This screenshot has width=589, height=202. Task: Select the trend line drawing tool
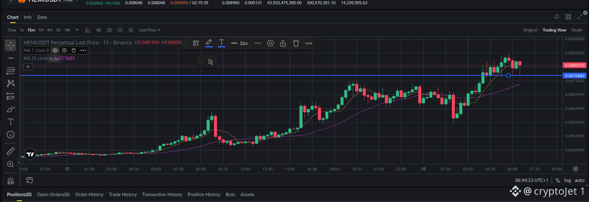[11, 58]
